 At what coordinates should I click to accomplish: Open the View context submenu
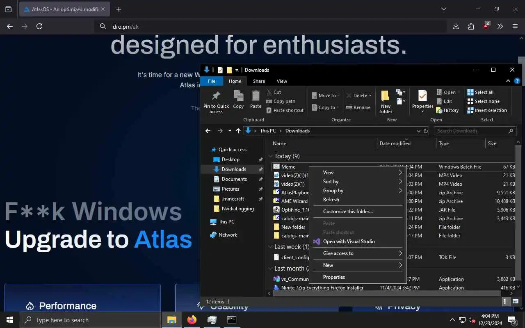[357, 173]
